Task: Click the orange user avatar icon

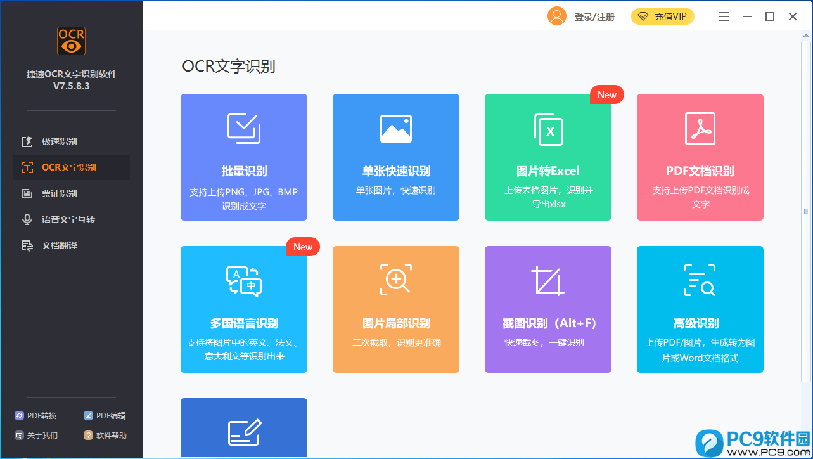Action: [x=557, y=16]
